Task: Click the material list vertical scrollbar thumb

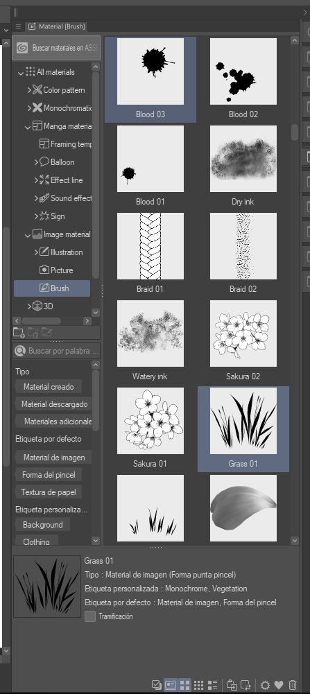Action: tap(295, 132)
